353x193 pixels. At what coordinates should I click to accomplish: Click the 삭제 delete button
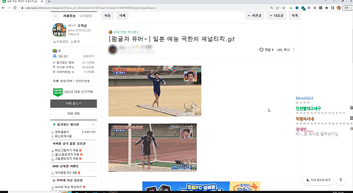point(121,15)
